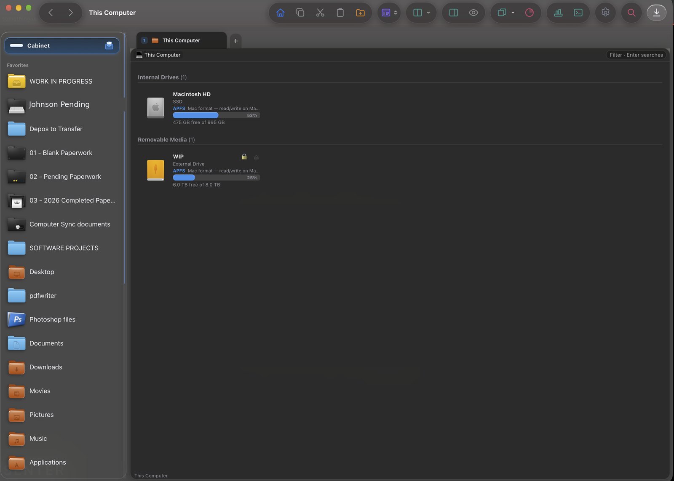Screen dimensions: 674x481
Task: Collapse the Internal Drives section header
Action: point(162,77)
